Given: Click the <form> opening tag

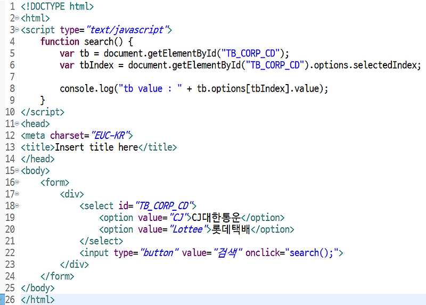Looking at the screenshot, I should click(x=55, y=182).
